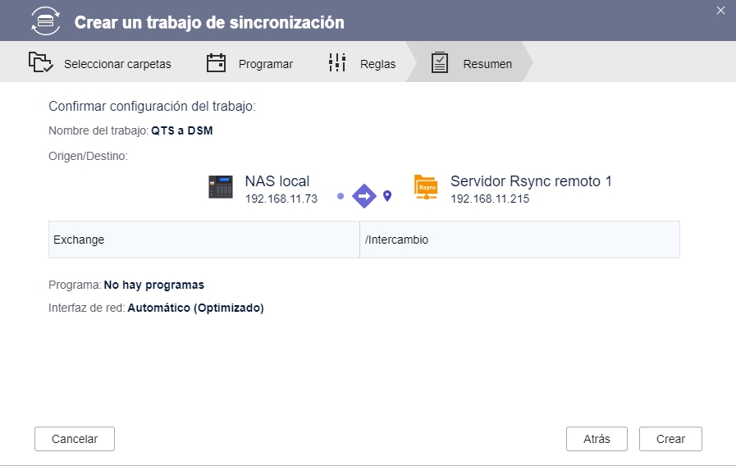Image resolution: width=736 pixels, height=466 pixels.
Task: Open the Seleccionar carpetas step
Action: [117, 64]
